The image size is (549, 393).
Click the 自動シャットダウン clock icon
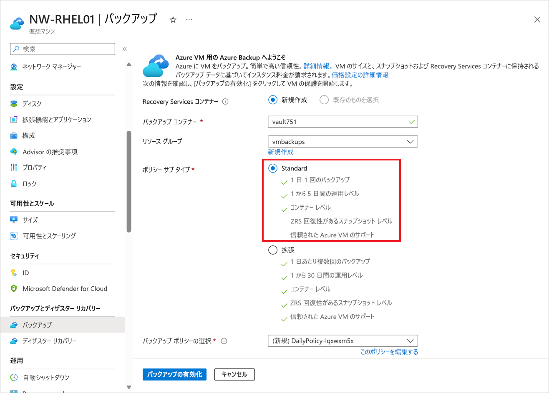tap(14, 377)
